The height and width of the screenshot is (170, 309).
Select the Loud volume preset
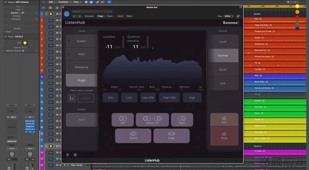223,42
